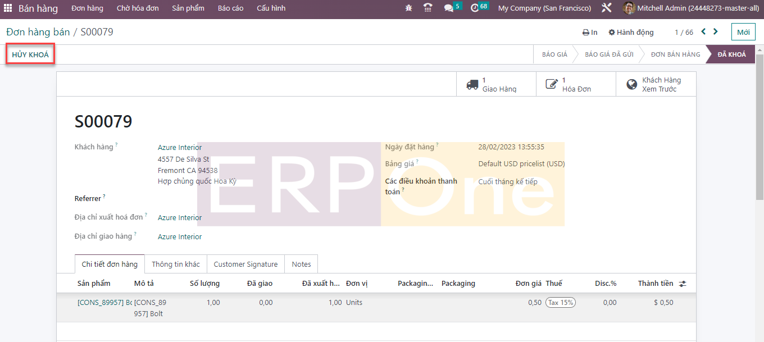Go to the next record arrow

[716, 32]
